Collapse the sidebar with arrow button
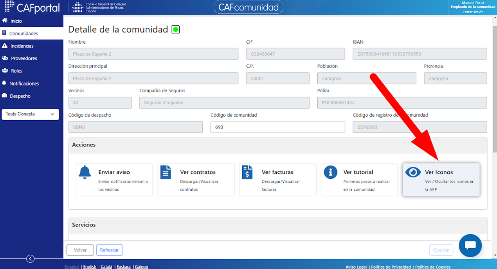Viewport: 497px width, 269px height. click(x=30, y=258)
